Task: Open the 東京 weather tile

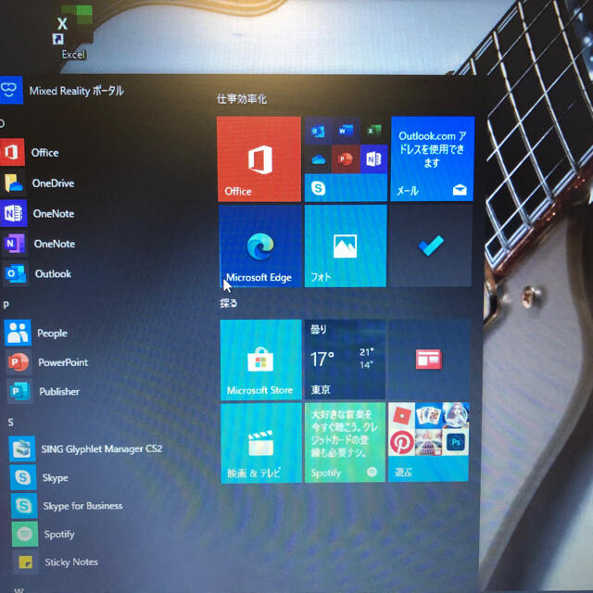Action: pyautogui.click(x=345, y=360)
